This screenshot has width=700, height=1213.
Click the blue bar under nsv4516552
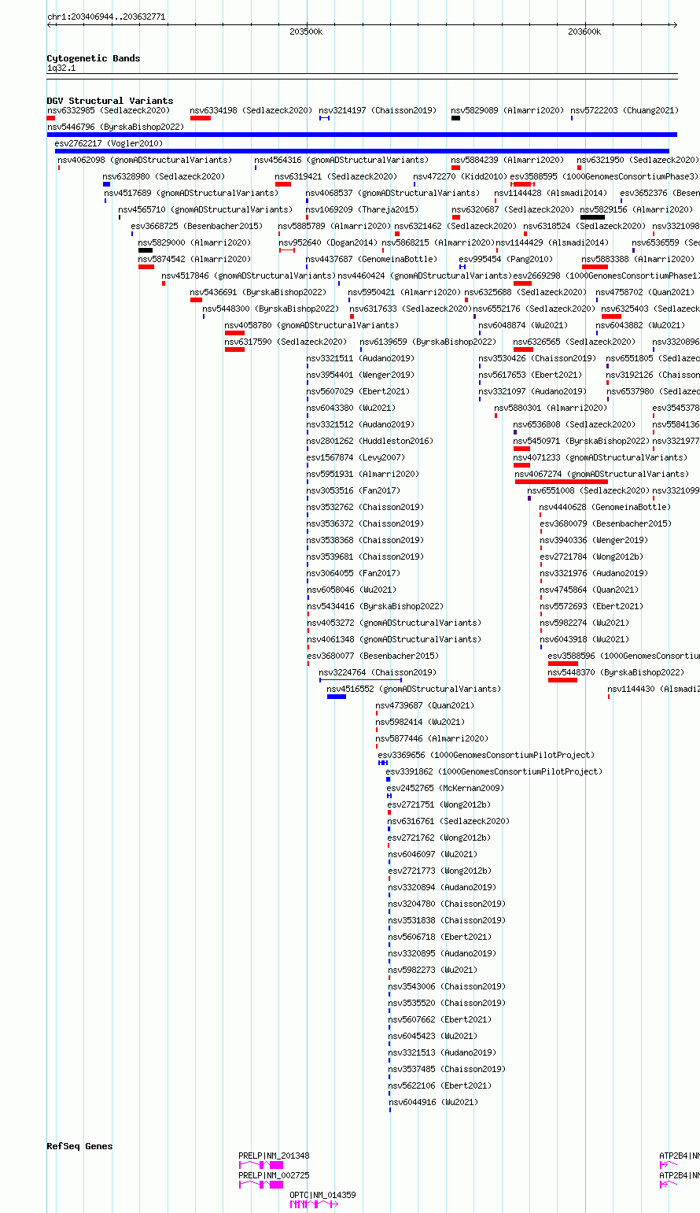click(x=337, y=697)
